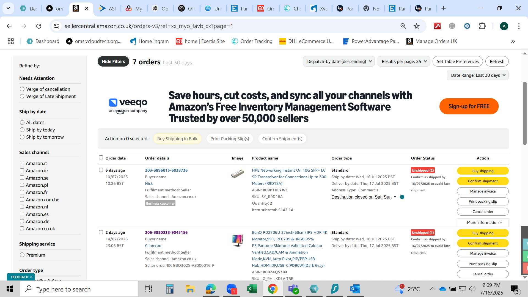Open the red arrow browser extension

437,26
